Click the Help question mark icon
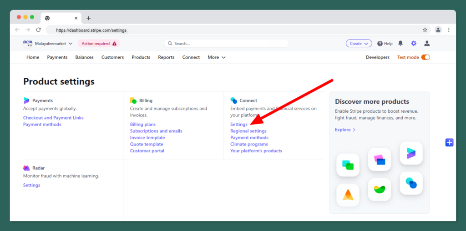 380,44
